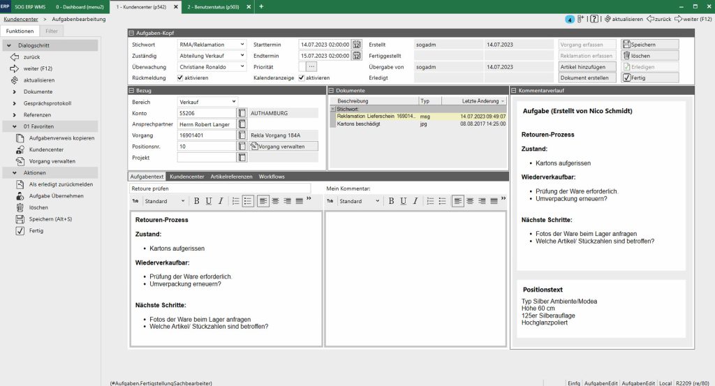Switch to Workflows tab
The width and height of the screenshot is (715, 386).
[272, 177]
